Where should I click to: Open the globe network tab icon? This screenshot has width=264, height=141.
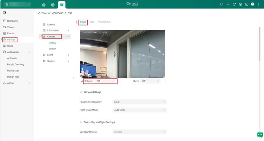click(x=53, y=5)
